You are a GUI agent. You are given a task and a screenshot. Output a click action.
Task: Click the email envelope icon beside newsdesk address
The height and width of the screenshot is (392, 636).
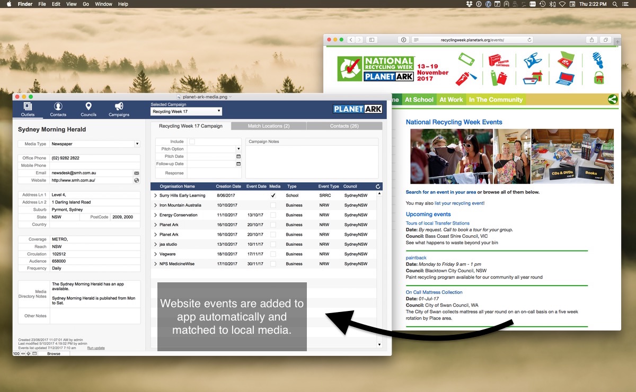pos(136,173)
